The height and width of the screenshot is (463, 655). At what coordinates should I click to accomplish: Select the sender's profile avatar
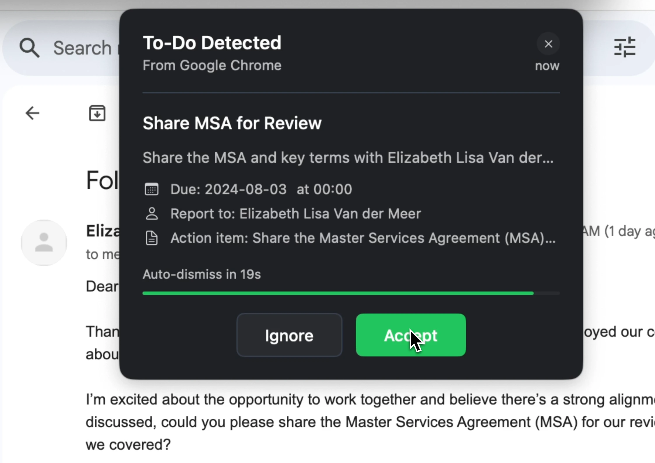(x=44, y=242)
